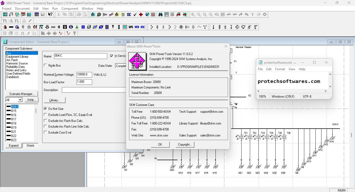The height and width of the screenshot is (192, 355).
Task: Check Exclude Load Flow, SC, Equip Eval
Action: [45, 115]
